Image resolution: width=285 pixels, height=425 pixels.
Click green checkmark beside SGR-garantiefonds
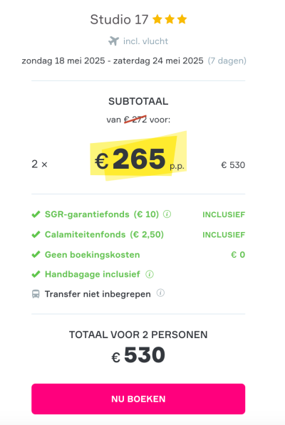click(x=36, y=214)
